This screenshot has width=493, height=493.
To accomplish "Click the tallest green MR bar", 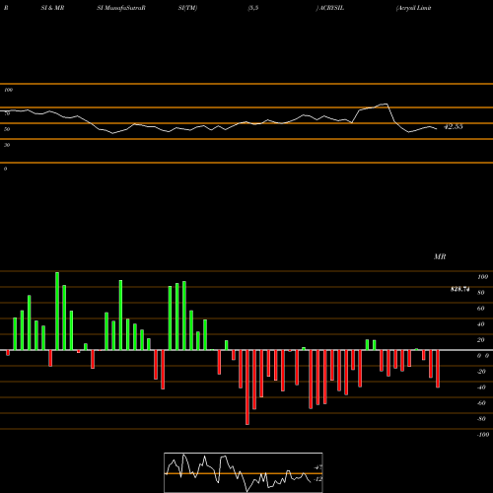I will (x=57, y=311).
